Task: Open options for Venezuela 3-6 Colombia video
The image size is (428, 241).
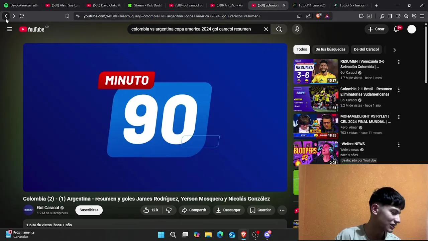Action: click(x=399, y=62)
